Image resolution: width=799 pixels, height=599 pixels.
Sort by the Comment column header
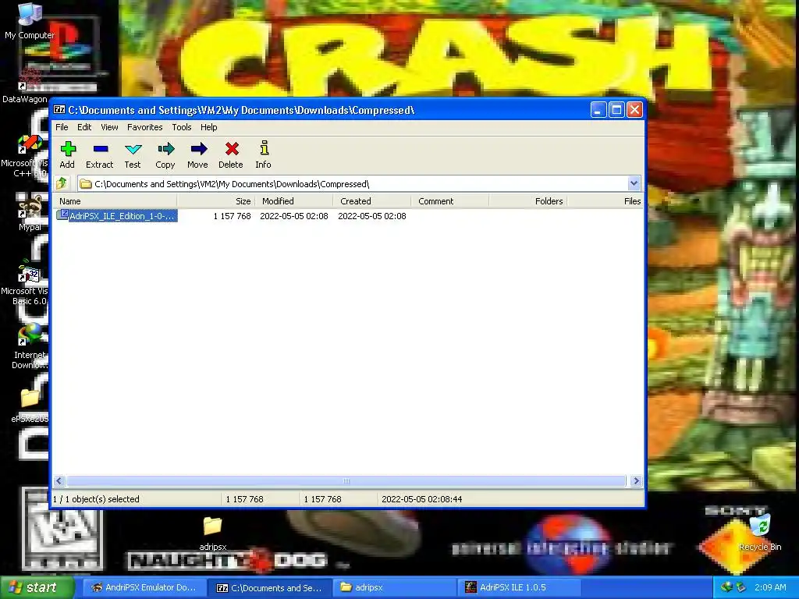click(450, 201)
